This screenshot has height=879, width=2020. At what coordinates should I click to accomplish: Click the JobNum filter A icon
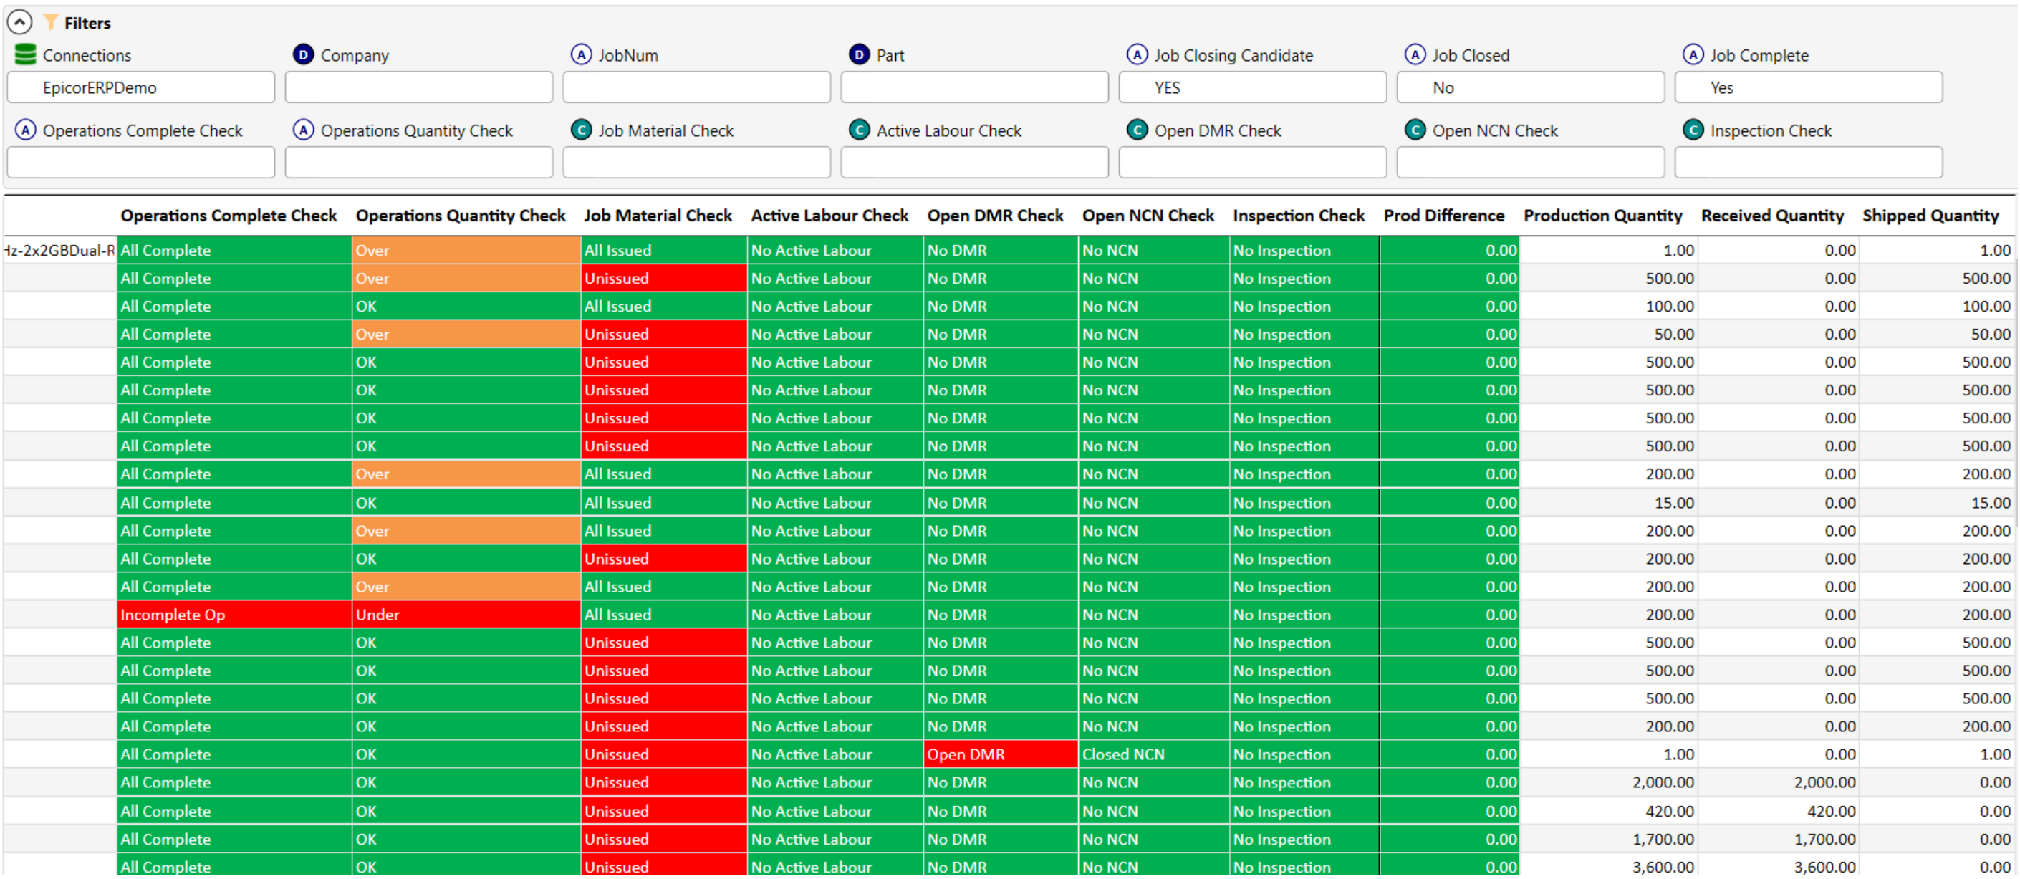tap(581, 54)
